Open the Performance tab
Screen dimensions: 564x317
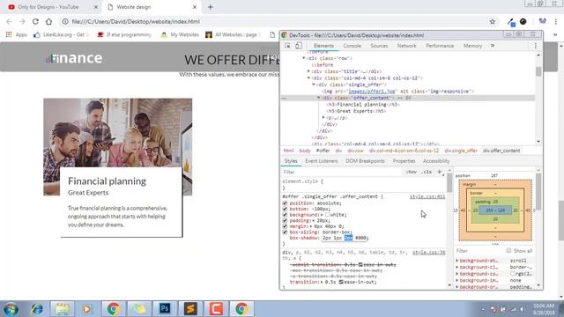point(440,46)
